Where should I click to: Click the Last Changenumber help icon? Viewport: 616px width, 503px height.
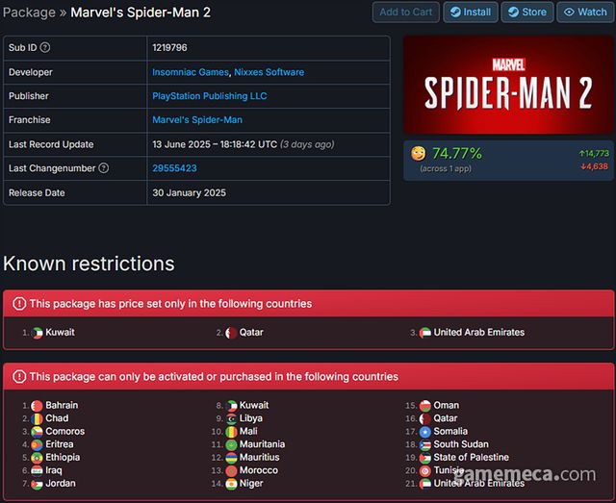click(103, 168)
